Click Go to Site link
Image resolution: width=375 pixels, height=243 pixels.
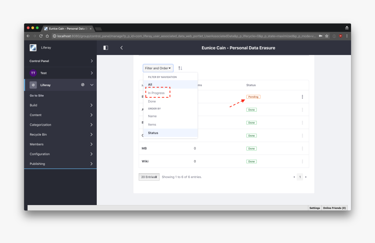[x=37, y=96]
